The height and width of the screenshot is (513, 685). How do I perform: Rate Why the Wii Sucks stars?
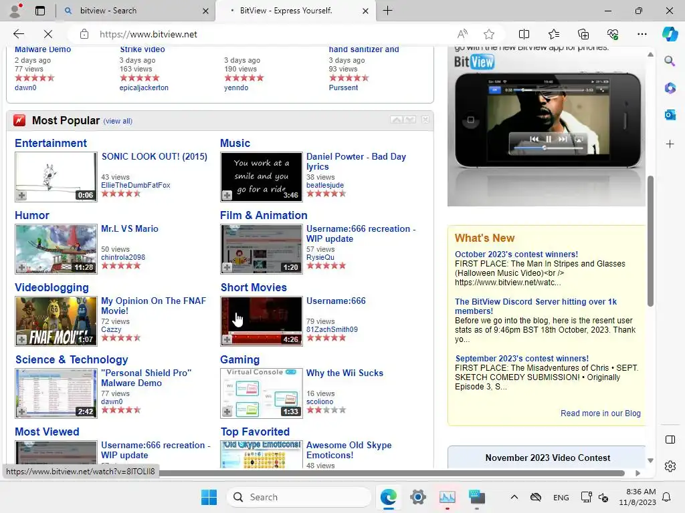click(326, 409)
